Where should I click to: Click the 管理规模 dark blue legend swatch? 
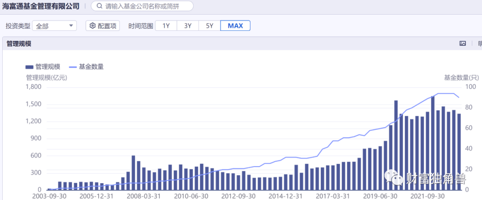pos(29,67)
